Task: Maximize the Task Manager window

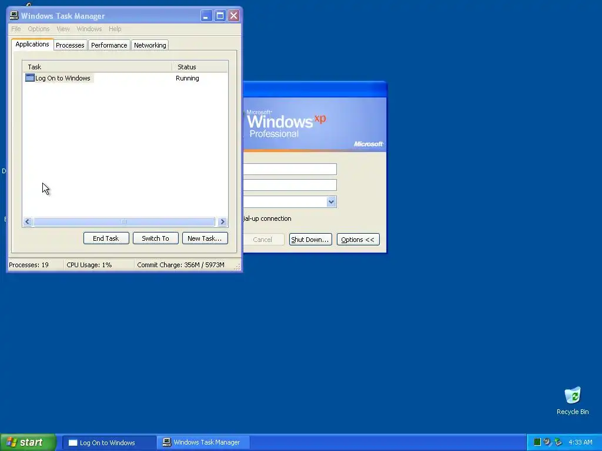Action: coord(220,16)
